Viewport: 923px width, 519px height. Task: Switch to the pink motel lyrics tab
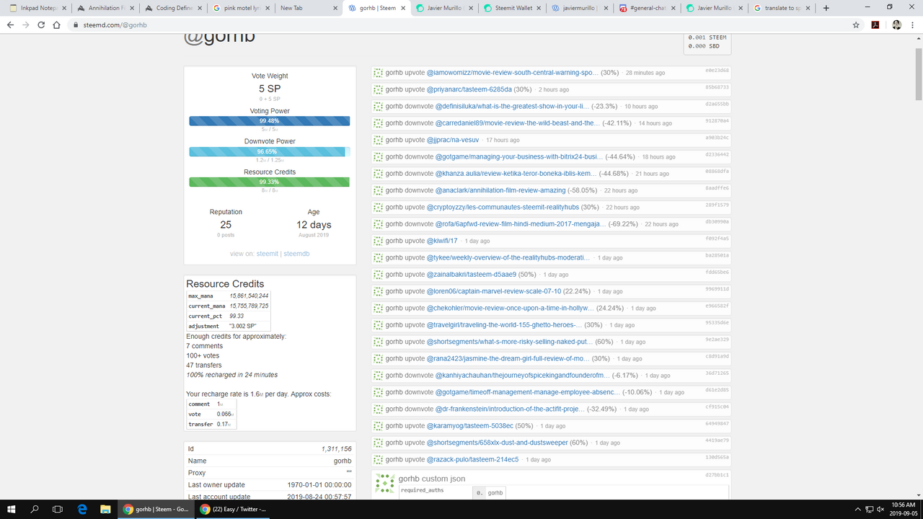(x=241, y=8)
